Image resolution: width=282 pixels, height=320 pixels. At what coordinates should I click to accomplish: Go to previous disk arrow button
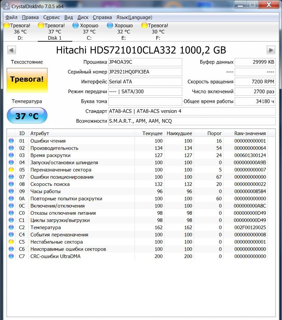(11, 50)
